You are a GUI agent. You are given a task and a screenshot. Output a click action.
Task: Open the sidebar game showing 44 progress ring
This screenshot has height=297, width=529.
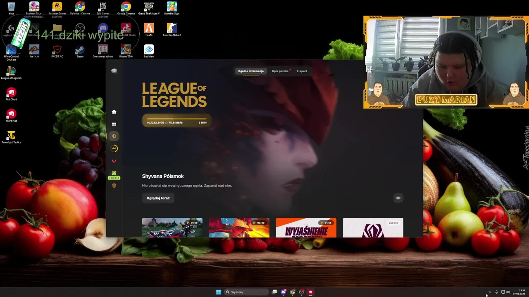point(114,148)
